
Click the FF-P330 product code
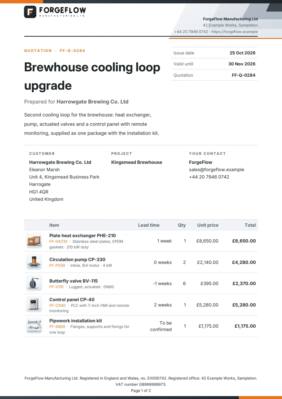point(57,265)
